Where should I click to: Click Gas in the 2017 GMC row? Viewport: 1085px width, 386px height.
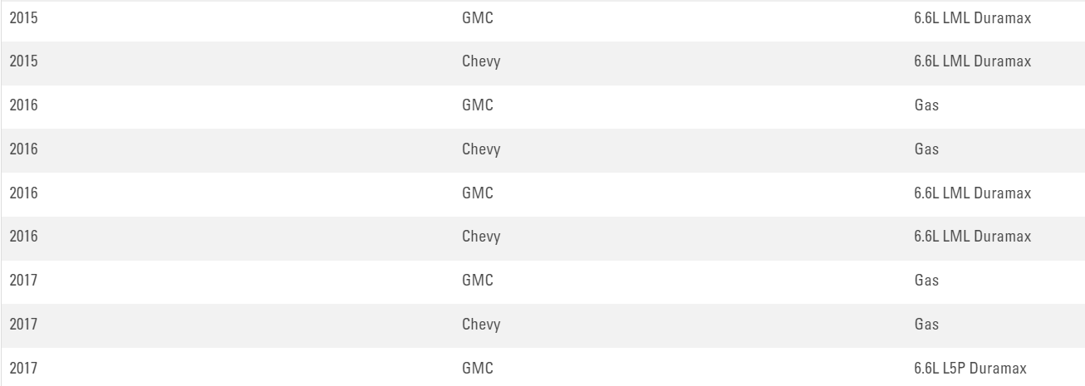tap(925, 281)
